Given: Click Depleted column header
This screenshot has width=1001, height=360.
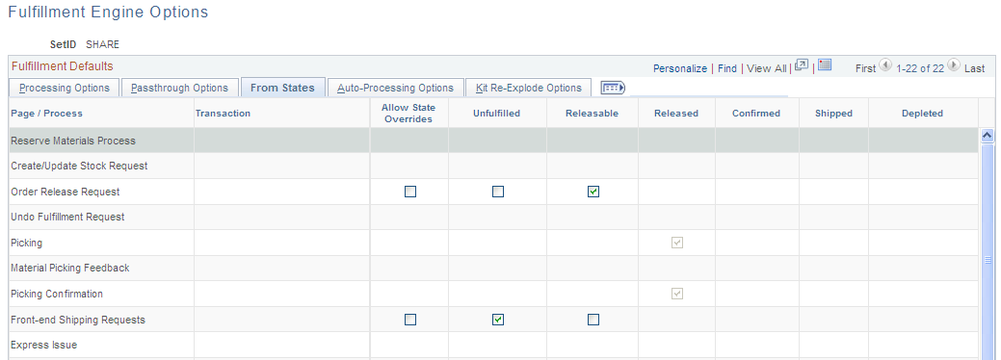Looking at the screenshot, I should click(922, 113).
